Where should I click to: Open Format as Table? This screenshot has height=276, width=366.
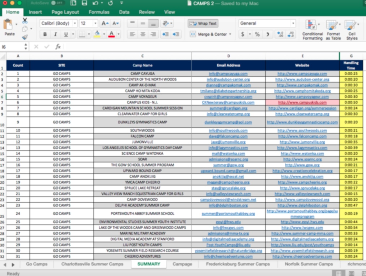[x=333, y=30]
